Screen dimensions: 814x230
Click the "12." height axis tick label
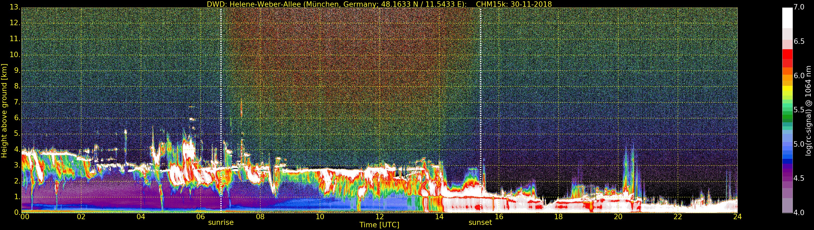pos(15,23)
